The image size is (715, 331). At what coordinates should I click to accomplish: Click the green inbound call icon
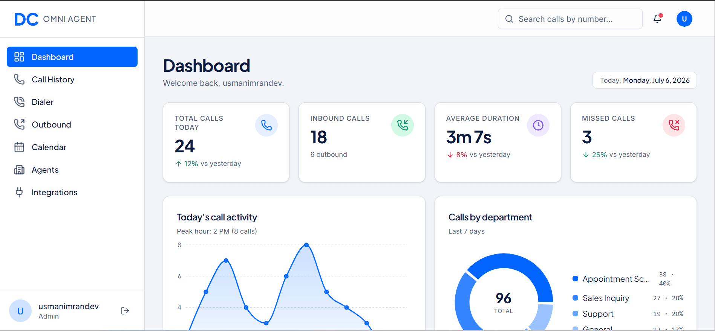point(403,125)
